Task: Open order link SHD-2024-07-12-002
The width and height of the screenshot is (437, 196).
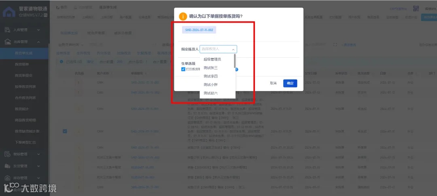Action: 145,92
